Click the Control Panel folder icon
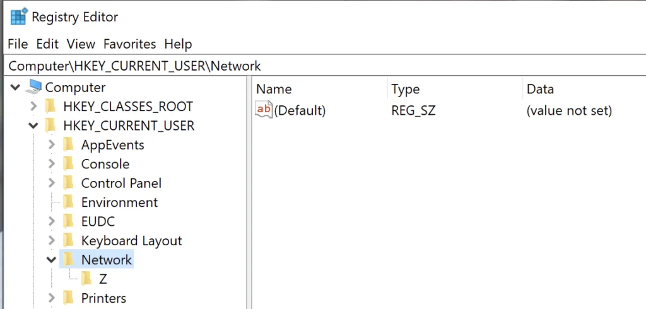This screenshot has width=646, height=309. click(68, 183)
